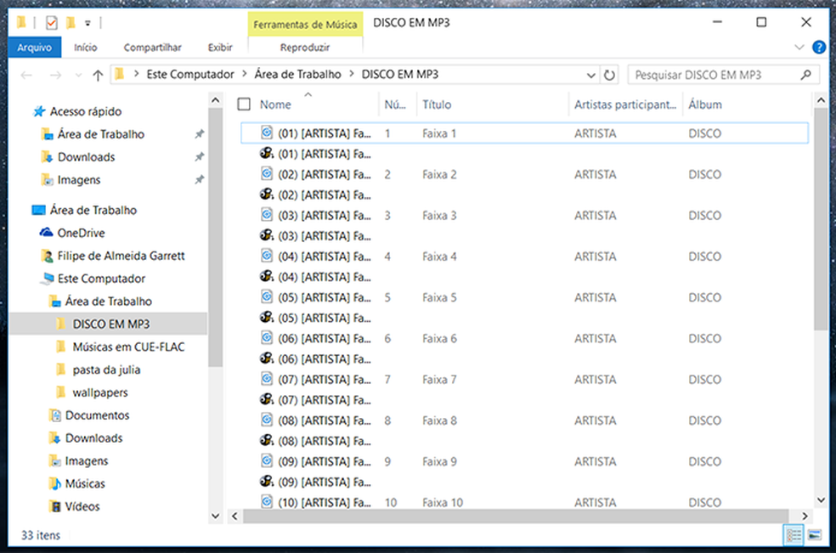Viewport: 836px width, 553px height.
Task: Select the Faixa 4 title cell
Action: tap(439, 257)
